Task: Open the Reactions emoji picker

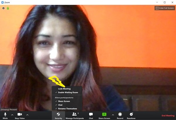Action: [131, 116]
